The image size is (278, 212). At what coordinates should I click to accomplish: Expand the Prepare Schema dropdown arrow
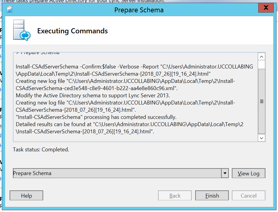pyautogui.click(x=225, y=173)
